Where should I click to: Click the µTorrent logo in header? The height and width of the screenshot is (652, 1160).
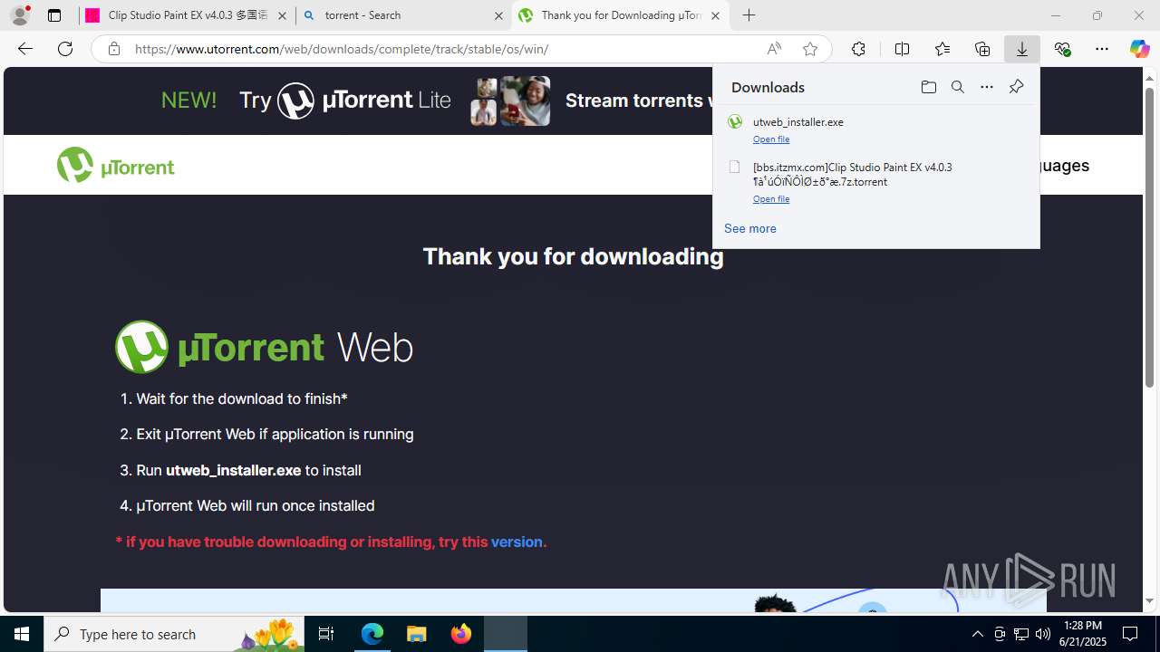(x=116, y=165)
